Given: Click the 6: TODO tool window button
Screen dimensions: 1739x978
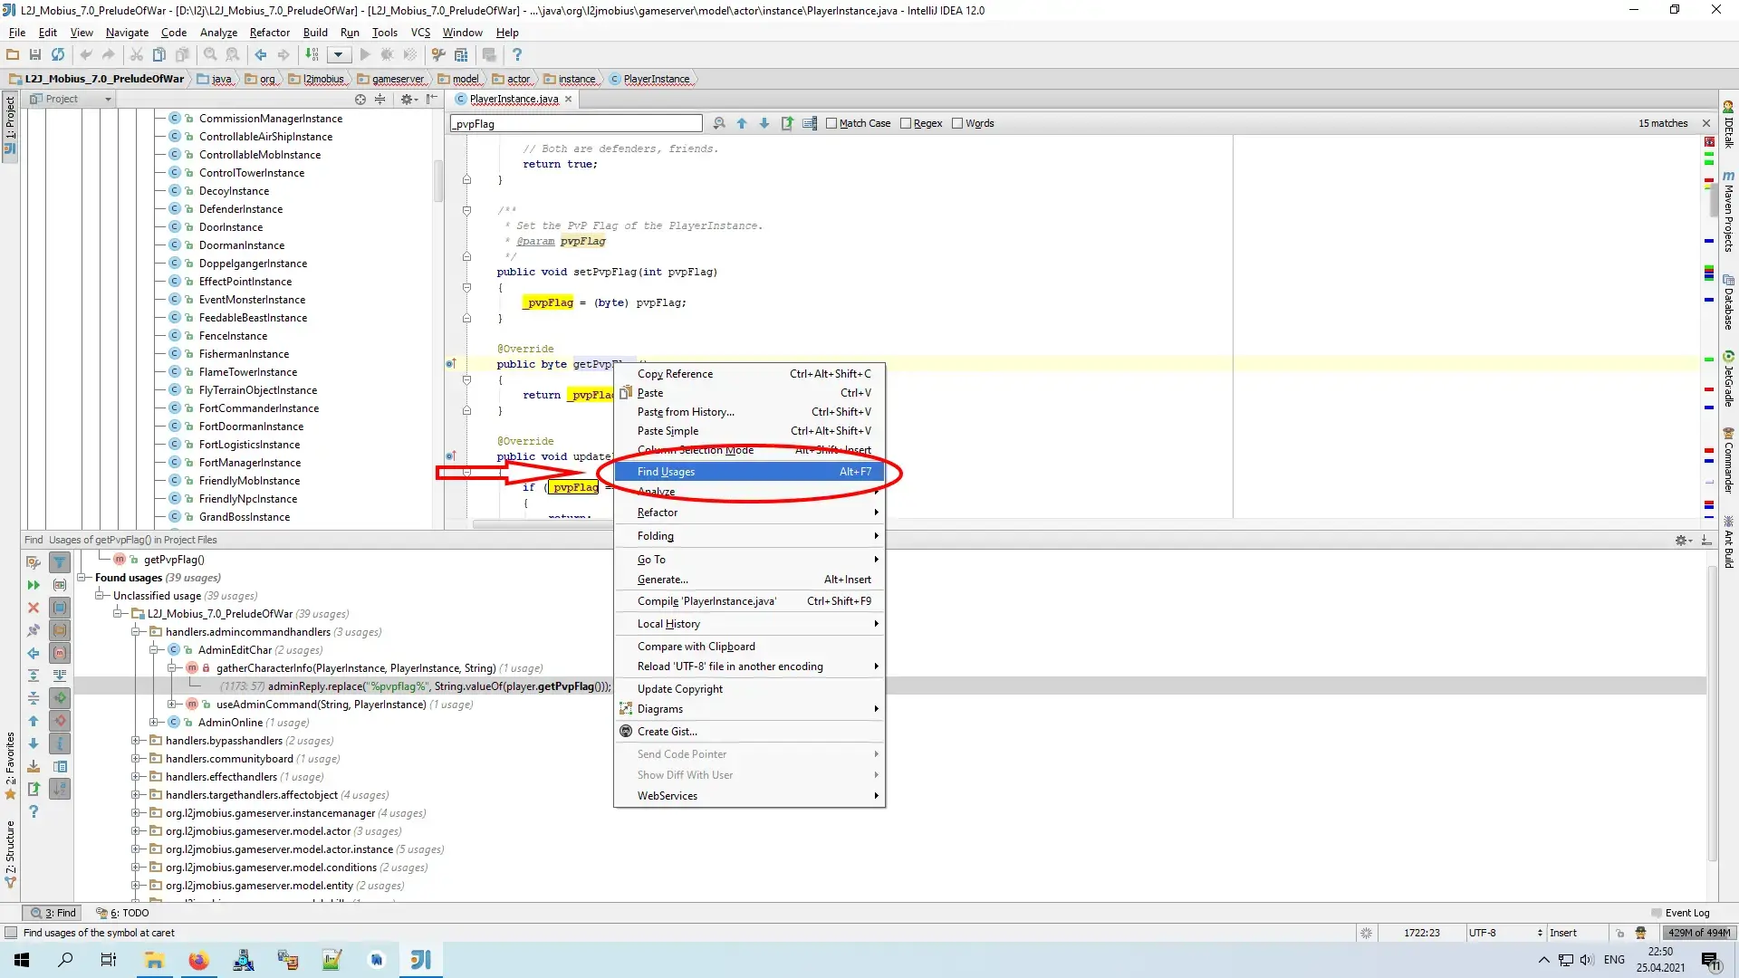Looking at the screenshot, I should (x=122, y=913).
